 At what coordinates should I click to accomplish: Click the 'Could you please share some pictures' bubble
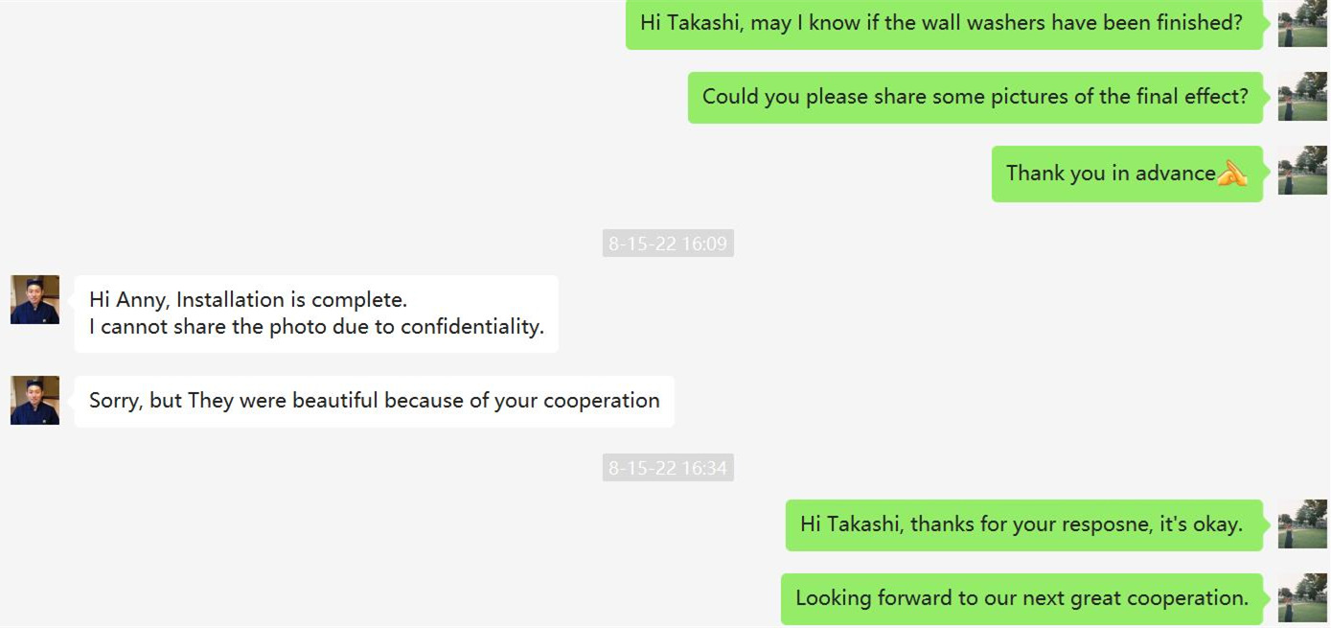(975, 97)
